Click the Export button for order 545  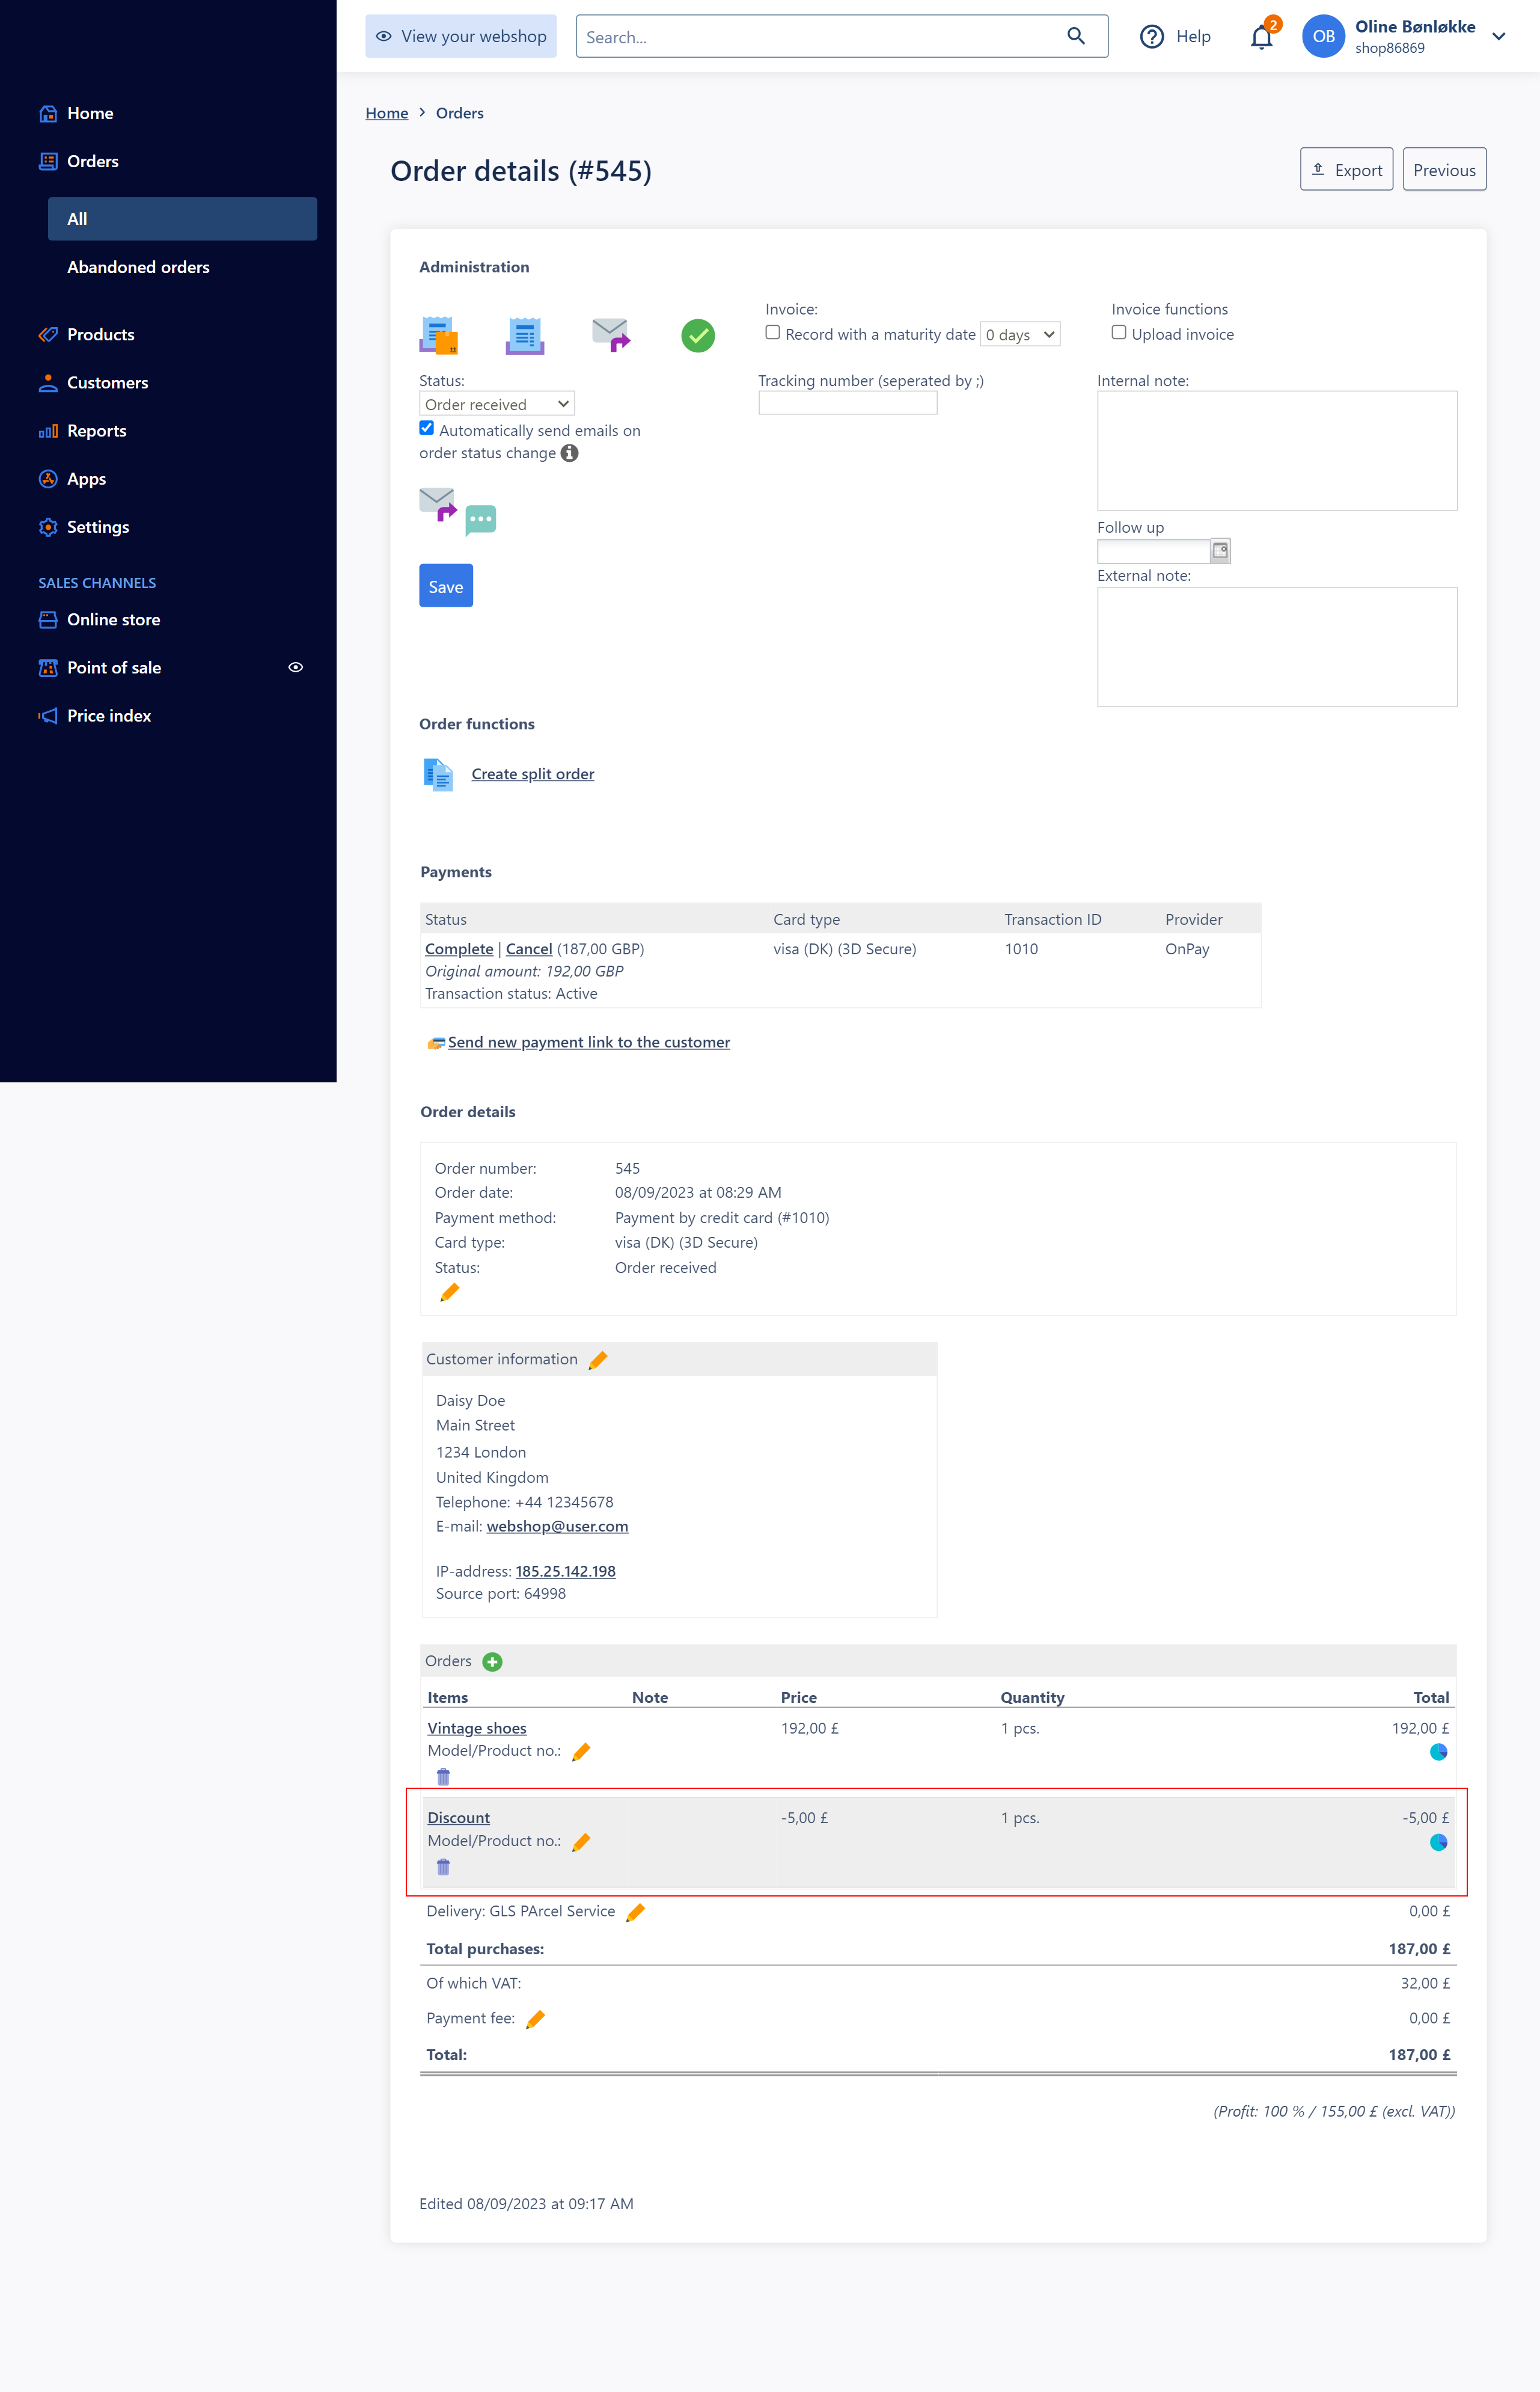click(x=1345, y=169)
